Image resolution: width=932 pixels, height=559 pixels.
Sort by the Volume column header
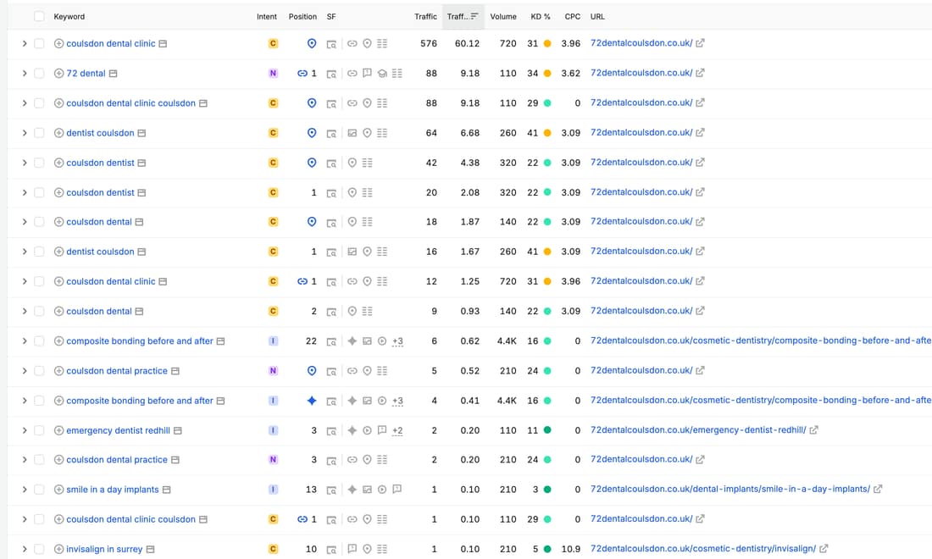click(x=502, y=17)
